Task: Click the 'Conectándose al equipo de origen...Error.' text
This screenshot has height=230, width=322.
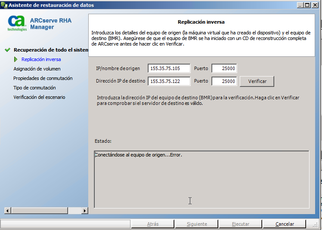Action: click(139, 155)
